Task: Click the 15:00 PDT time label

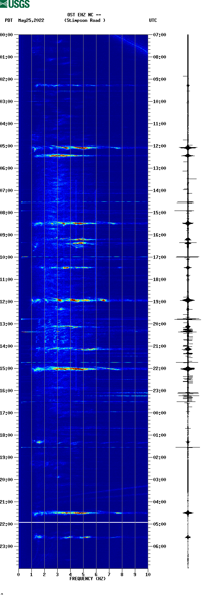Action: (x=7, y=369)
